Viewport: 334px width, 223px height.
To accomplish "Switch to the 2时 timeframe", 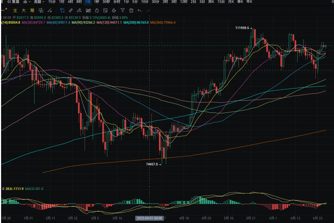I will tap(165, 2).
